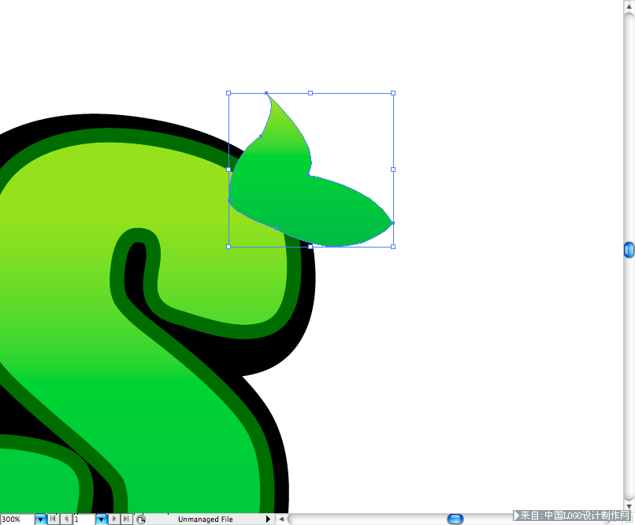Open the artboard navigation dropdown
The image size is (635, 525).
tap(102, 519)
